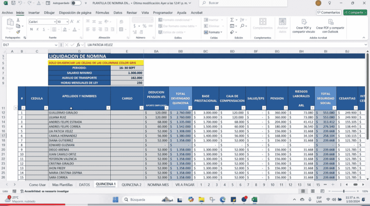Collapse the ribbon with the chevron
The height and width of the screenshot is (206, 370).
tap(364, 37)
